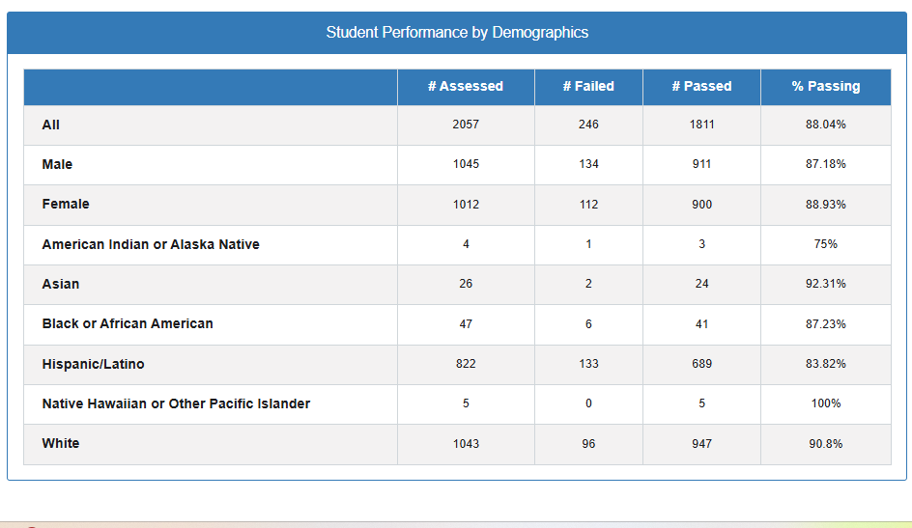Select Black or African American row label

[128, 323]
